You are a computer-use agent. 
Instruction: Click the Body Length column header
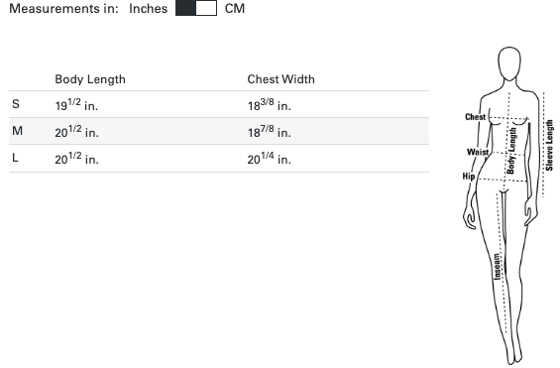[90, 79]
